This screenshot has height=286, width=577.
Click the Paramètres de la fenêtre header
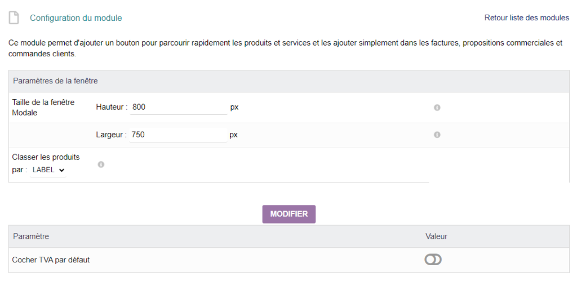tap(56, 81)
